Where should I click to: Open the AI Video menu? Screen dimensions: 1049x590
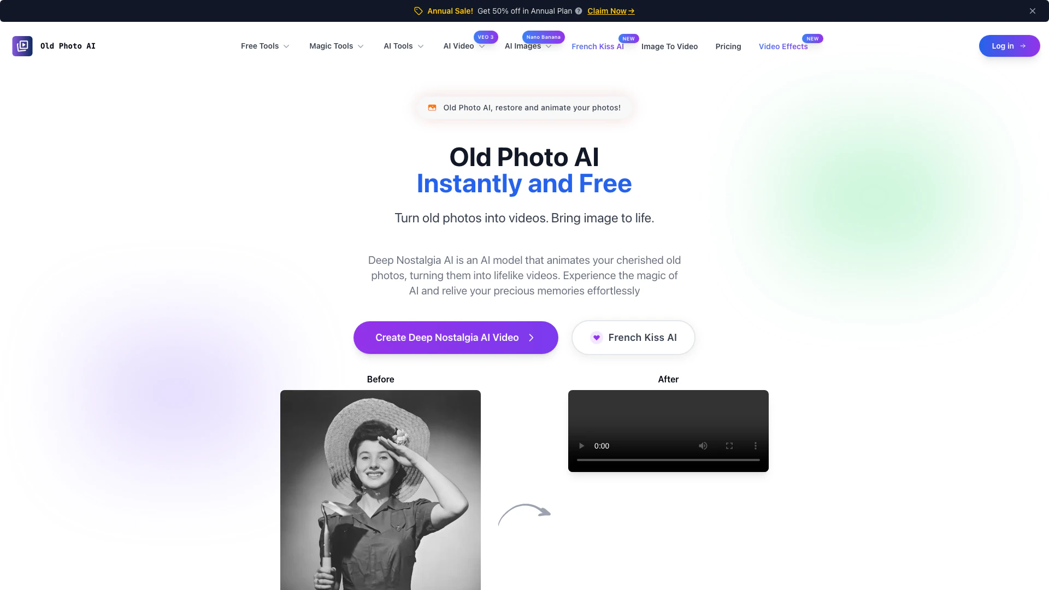[464, 46]
